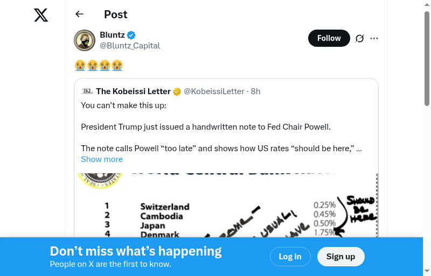This screenshot has height=276, width=431.
Task: Click the blue verified badge beside Bluntz
Action: 131,36
